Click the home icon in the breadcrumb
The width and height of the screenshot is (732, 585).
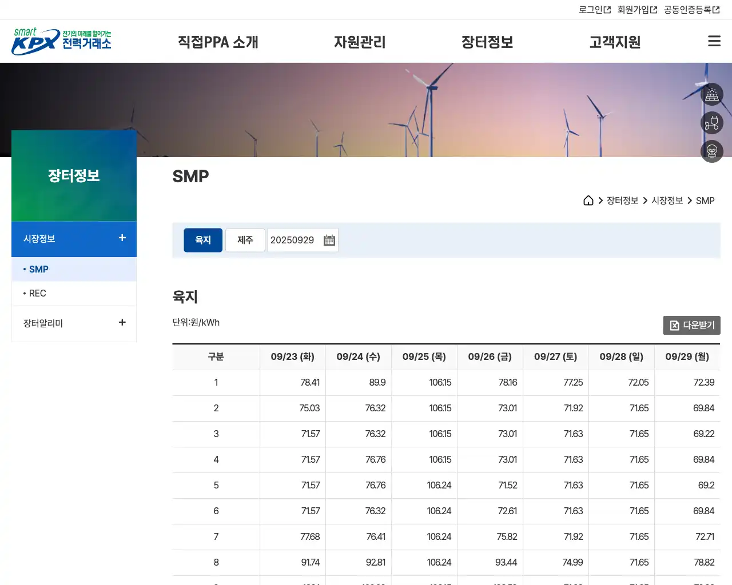[588, 200]
